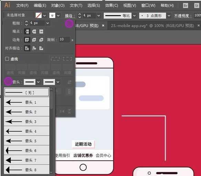Open the 视图(V) menu
Viewport: 201px width, 176px height.
[x=129, y=6]
